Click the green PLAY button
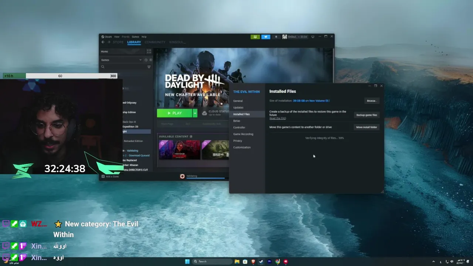This screenshot has width=473, height=266. [174, 113]
